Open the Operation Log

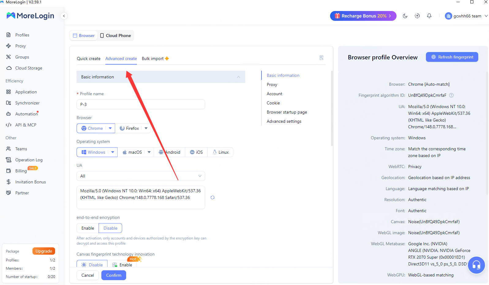click(x=29, y=160)
